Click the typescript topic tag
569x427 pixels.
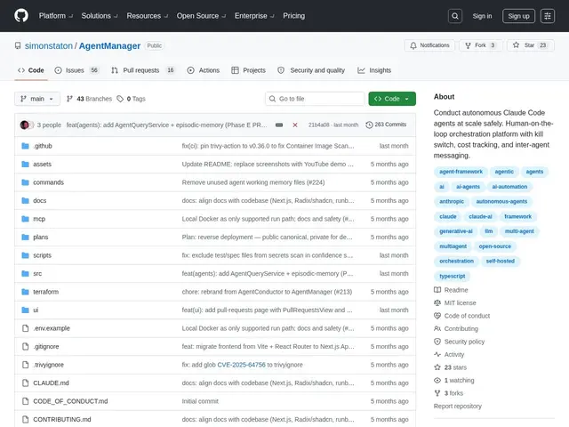click(453, 276)
